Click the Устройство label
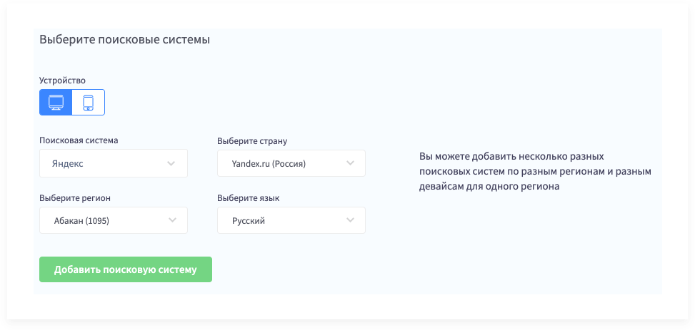695x330 pixels. pos(62,81)
